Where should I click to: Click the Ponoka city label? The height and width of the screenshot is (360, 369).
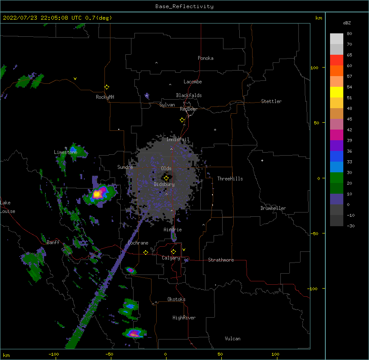coord(205,58)
